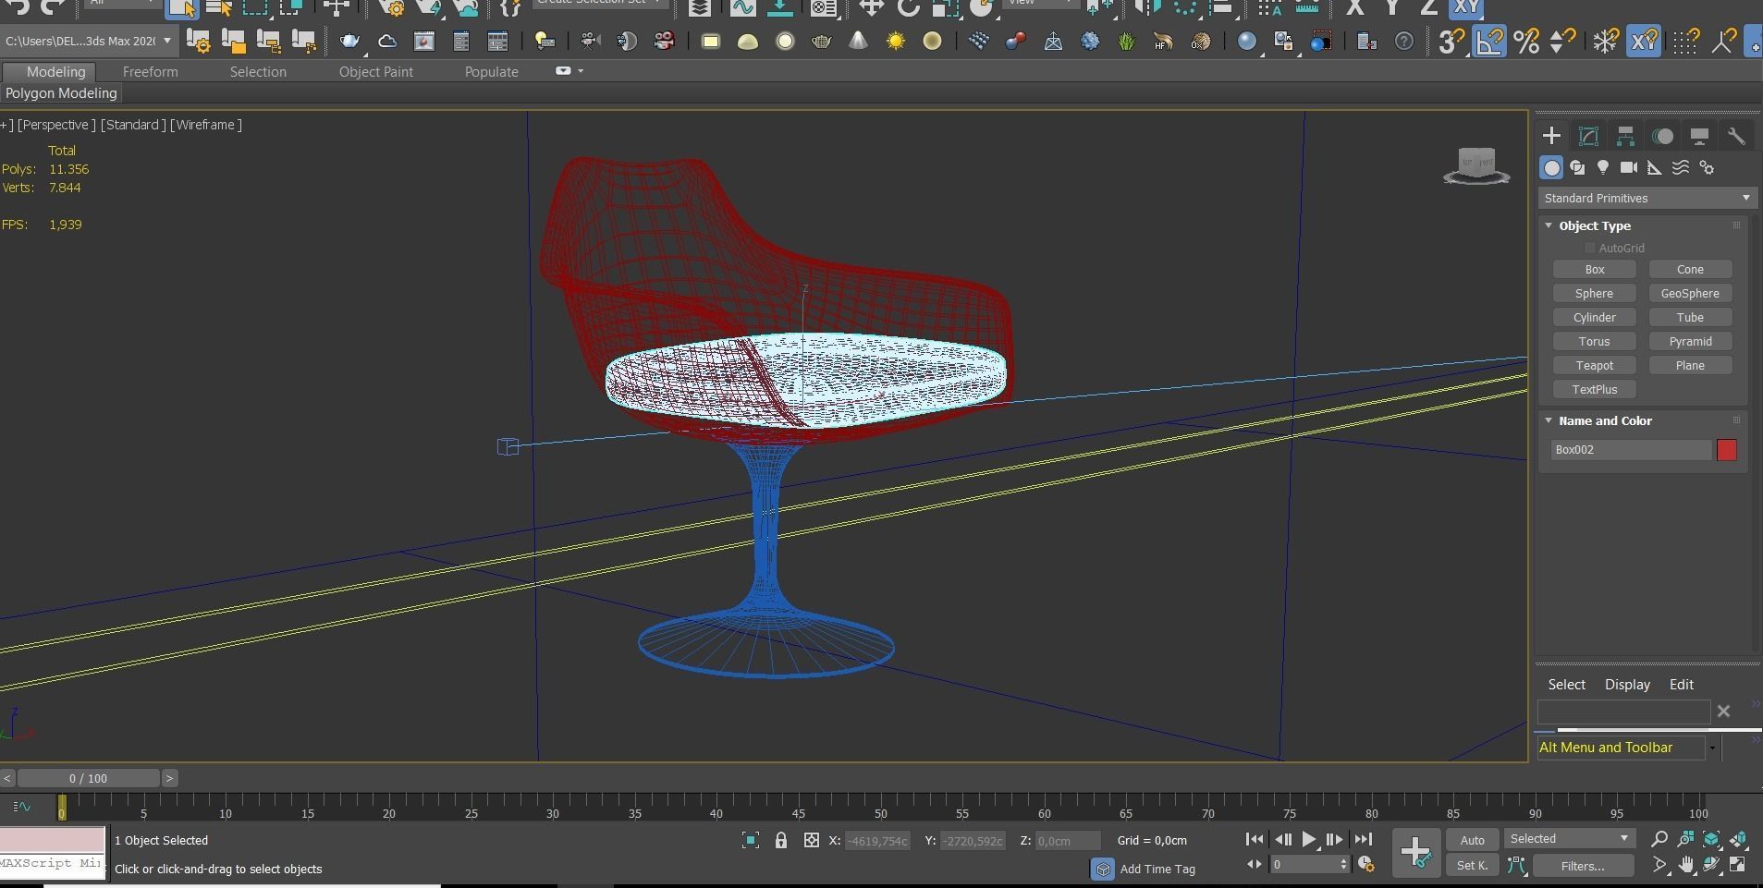Select the Systems category icon
1763x888 pixels.
tap(1707, 167)
